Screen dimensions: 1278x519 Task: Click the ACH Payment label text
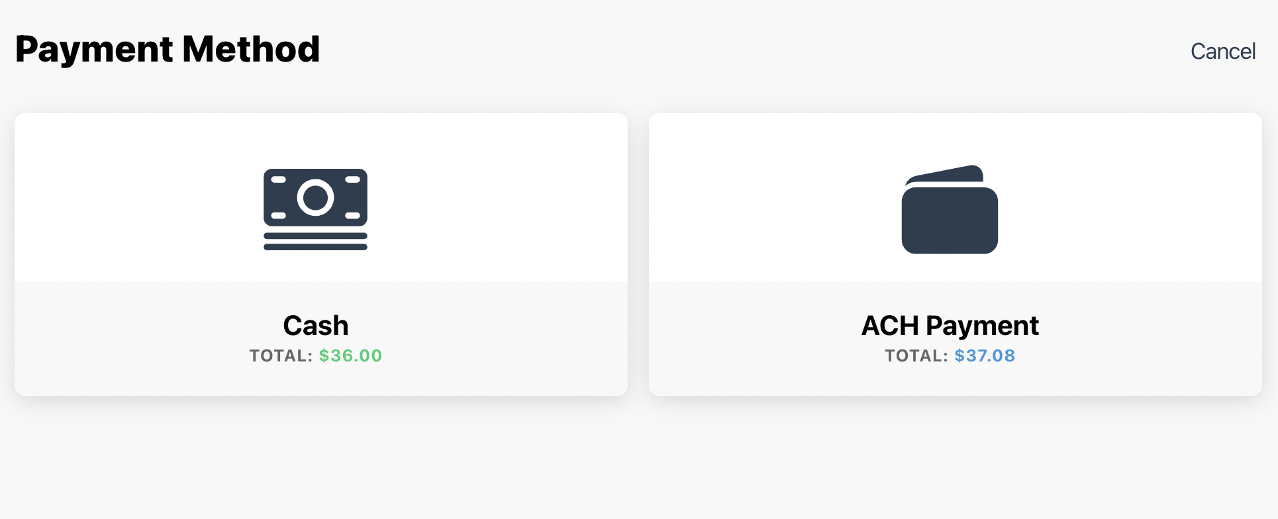tap(950, 325)
